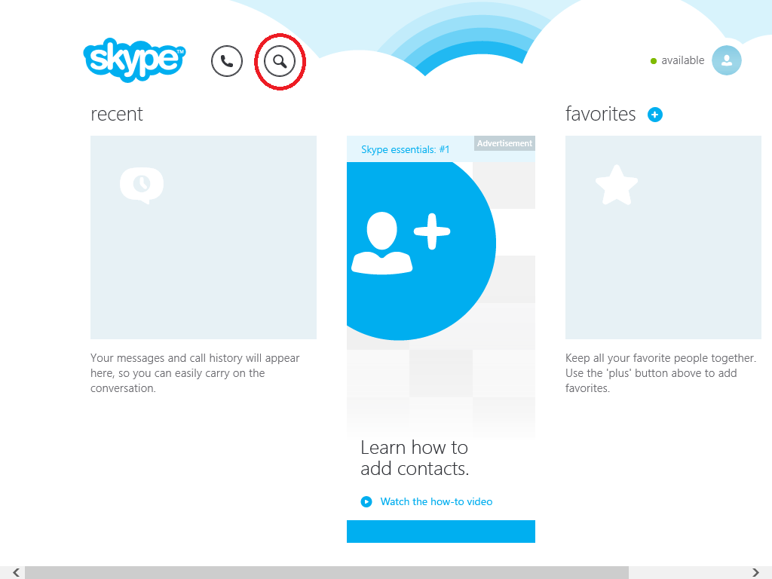Click the Skype logo
The height and width of the screenshot is (579, 772).
pos(134,60)
